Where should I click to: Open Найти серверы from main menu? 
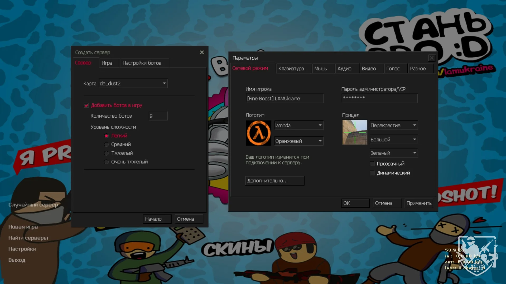(28, 238)
